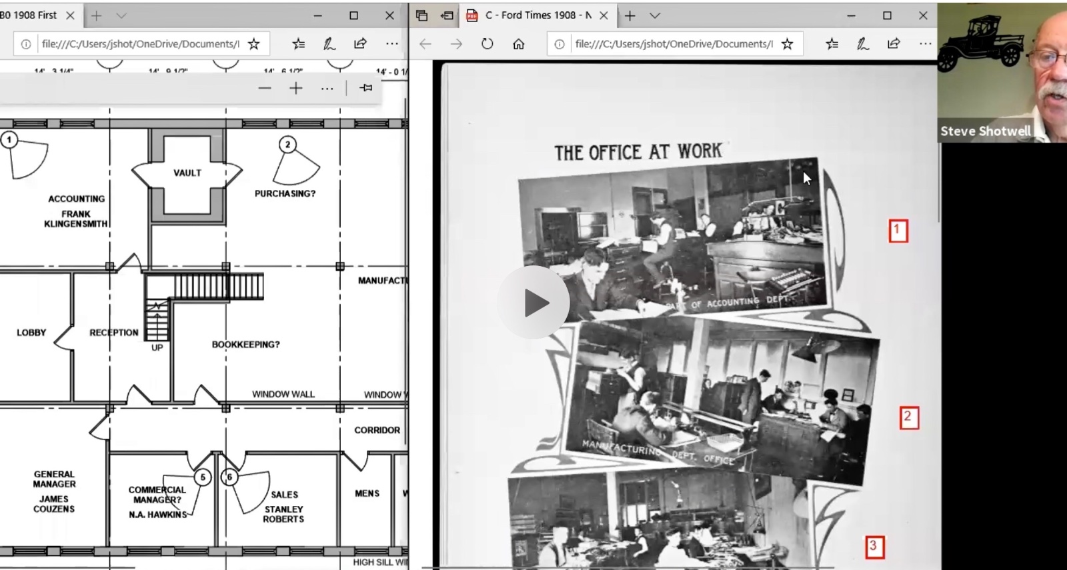Zoom in on the floor plan PDF

pos(296,88)
